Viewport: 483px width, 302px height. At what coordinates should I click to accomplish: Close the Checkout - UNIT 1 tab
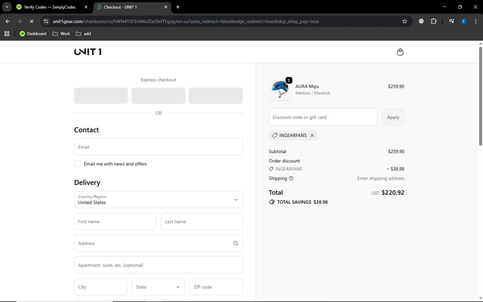pyautogui.click(x=166, y=7)
